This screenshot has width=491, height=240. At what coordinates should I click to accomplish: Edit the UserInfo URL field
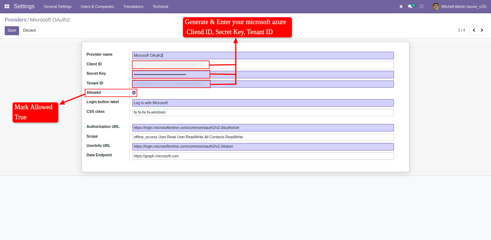click(x=263, y=147)
